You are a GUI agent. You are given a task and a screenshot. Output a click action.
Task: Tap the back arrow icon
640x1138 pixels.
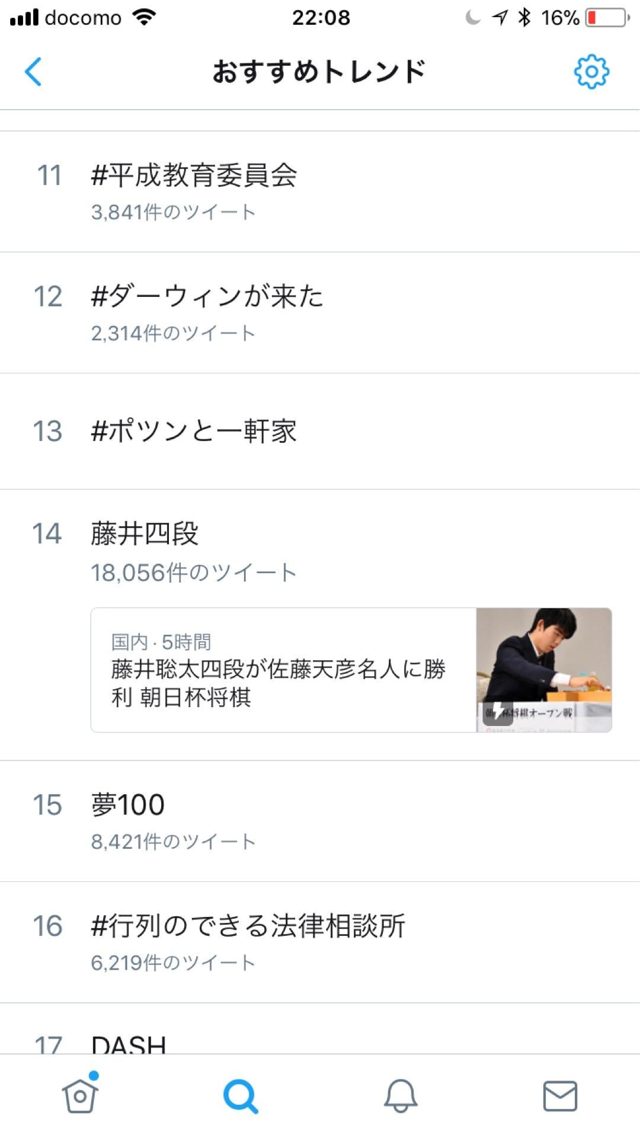pos(33,72)
